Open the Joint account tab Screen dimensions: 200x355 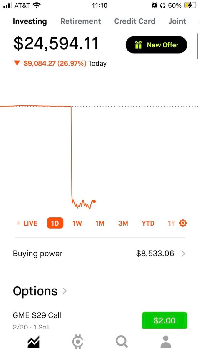(177, 22)
